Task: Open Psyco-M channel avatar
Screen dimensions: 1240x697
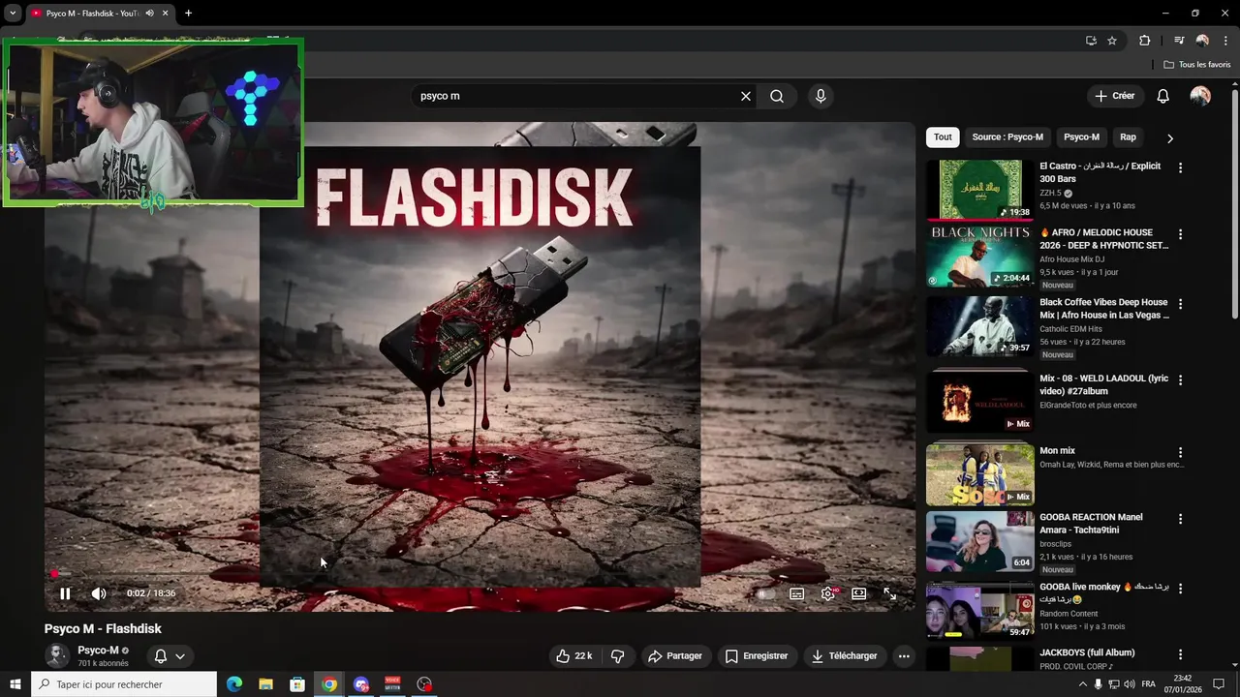Action: click(x=56, y=655)
